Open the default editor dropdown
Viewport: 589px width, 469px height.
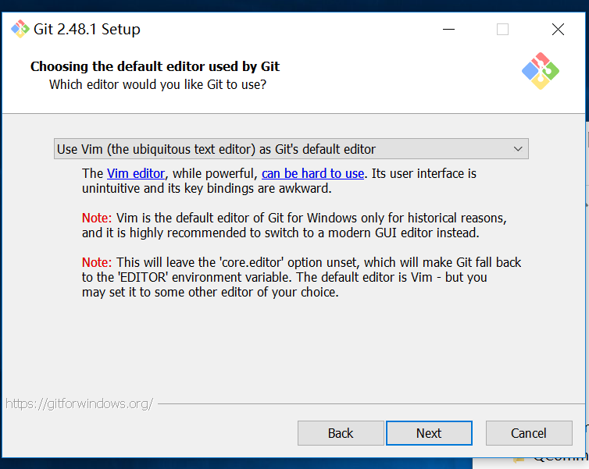[291, 148]
